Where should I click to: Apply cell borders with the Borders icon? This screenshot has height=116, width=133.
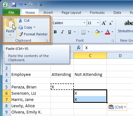coord(83,32)
